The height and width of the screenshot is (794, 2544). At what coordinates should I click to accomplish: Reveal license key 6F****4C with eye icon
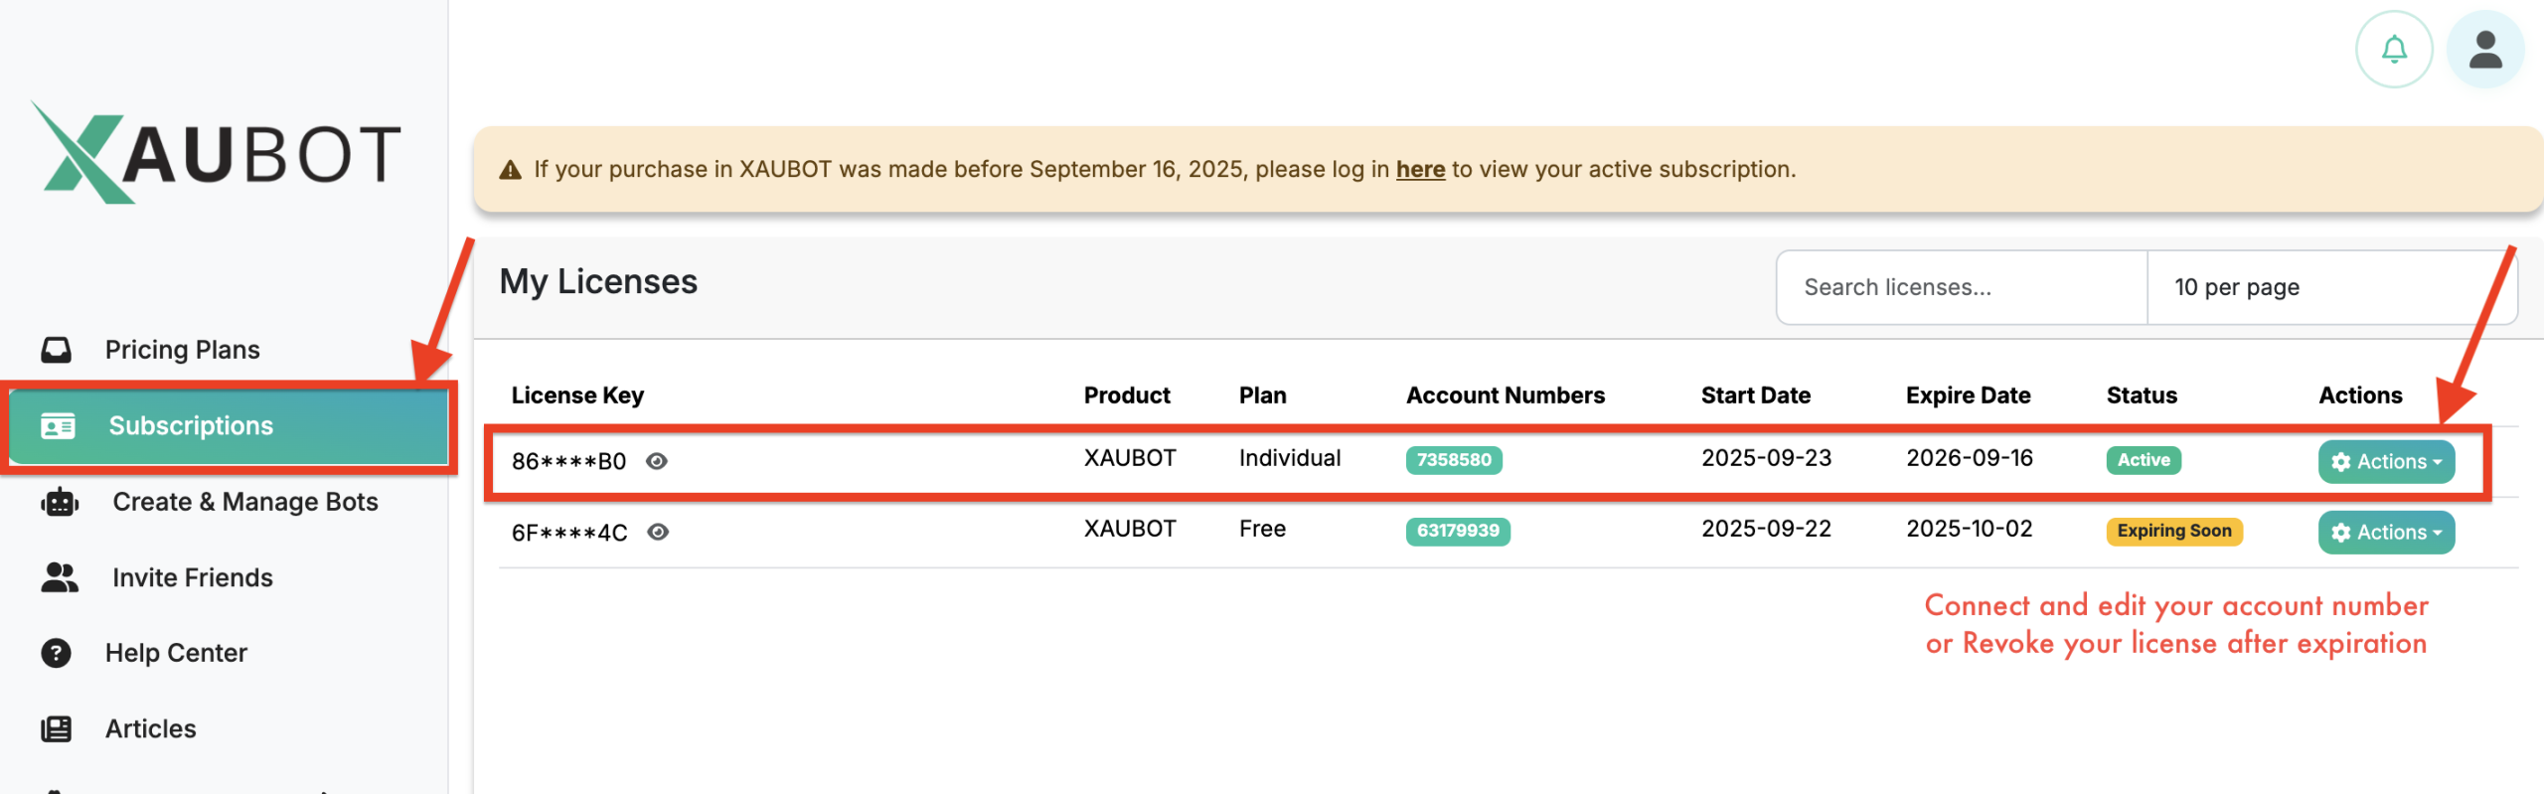(x=658, y=532)
